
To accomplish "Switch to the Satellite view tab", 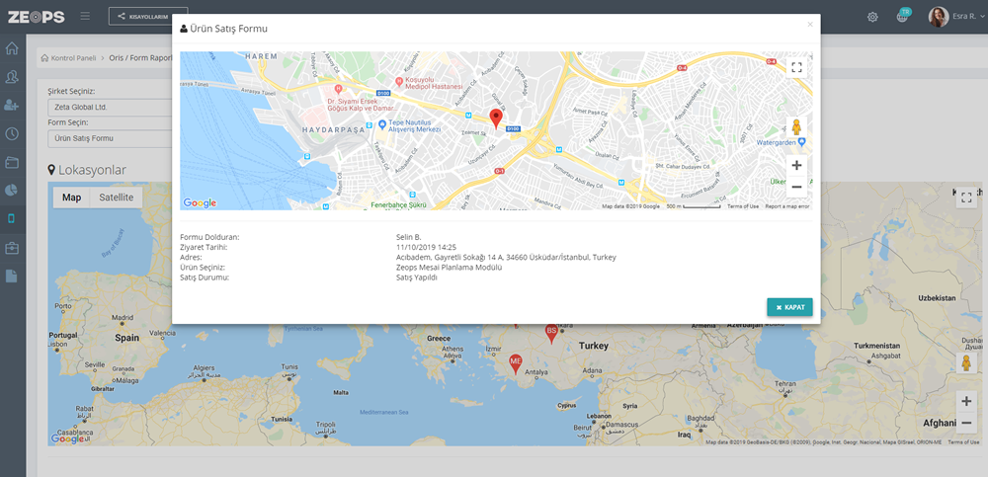I will [x=117, y=198].
